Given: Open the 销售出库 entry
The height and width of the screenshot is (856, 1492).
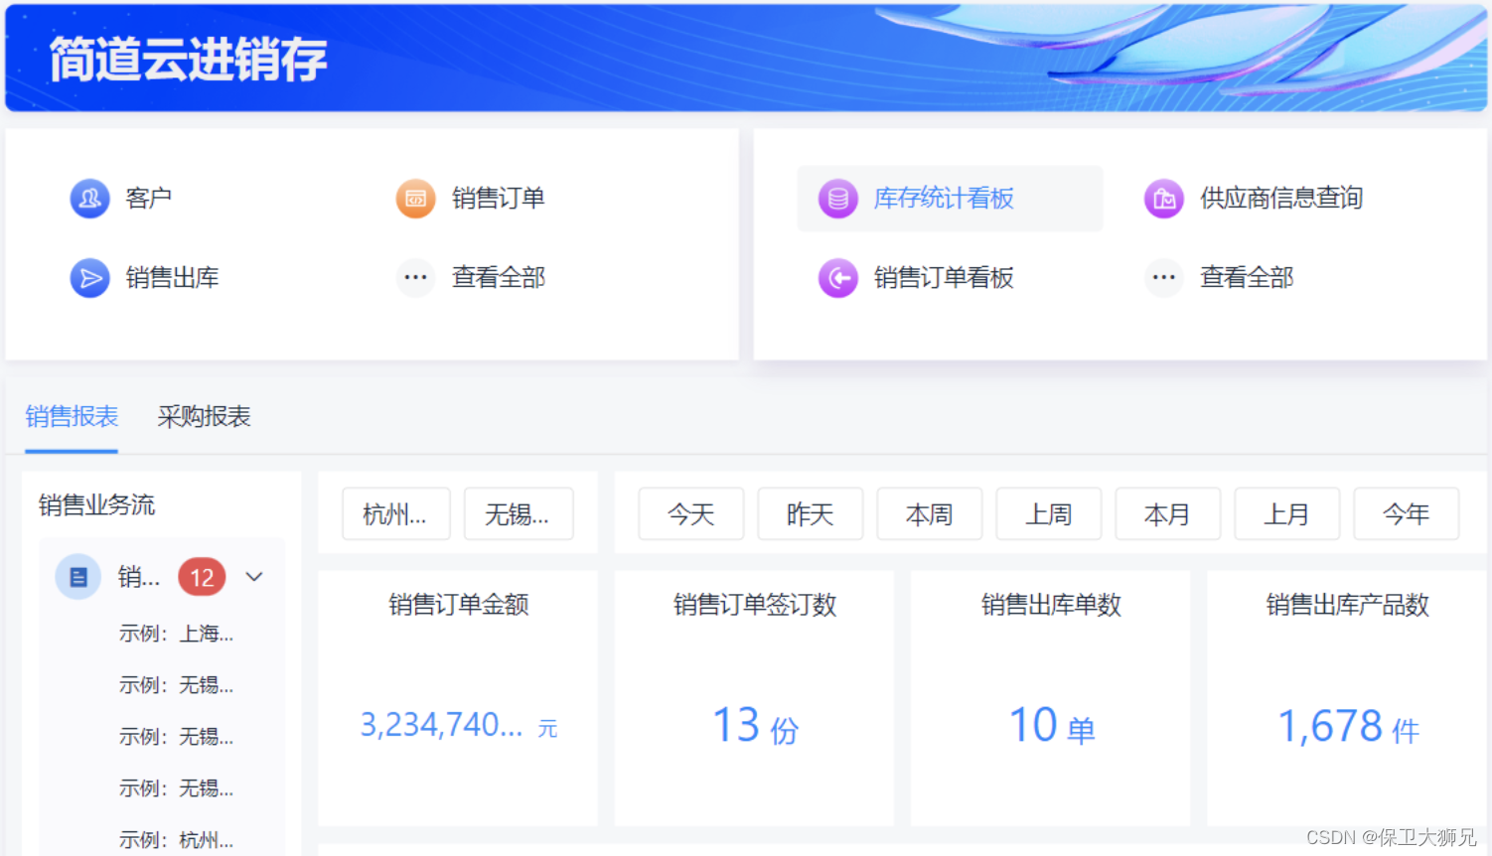Looking at the screenshot, I should [x=172, y=278].
